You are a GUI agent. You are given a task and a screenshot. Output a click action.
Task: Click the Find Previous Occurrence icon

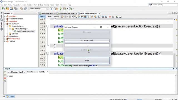pos(78,17)
